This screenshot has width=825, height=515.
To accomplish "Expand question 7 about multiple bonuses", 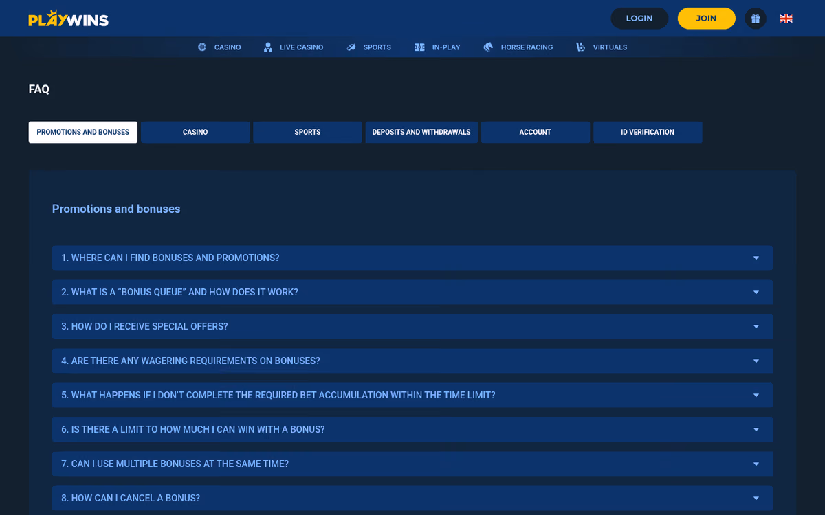I will pos(412,463).
